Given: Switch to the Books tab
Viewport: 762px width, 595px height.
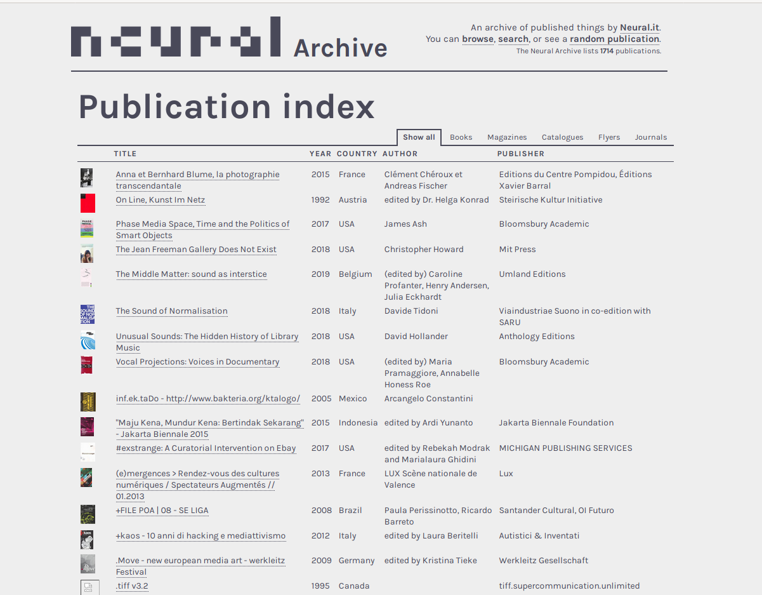Looking at the screenshot, I should [x=461, y=137].
